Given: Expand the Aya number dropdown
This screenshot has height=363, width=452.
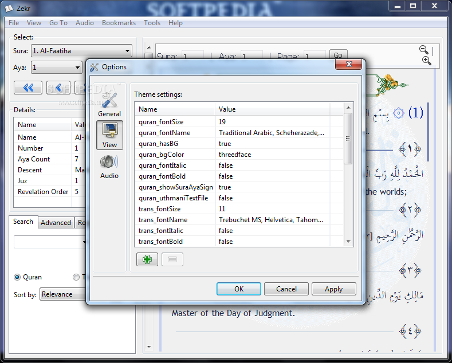Looking at the screenshot, I should coord(57,68).
